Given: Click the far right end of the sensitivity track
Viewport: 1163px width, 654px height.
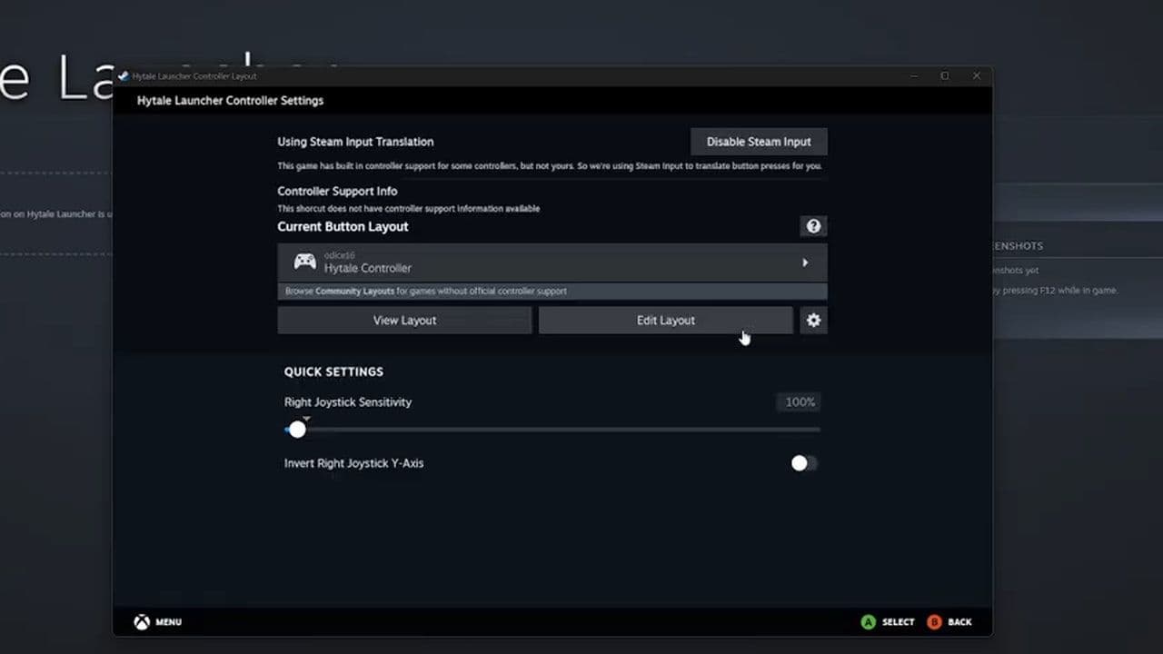Looking at the screenshot, I should (817, 430).
